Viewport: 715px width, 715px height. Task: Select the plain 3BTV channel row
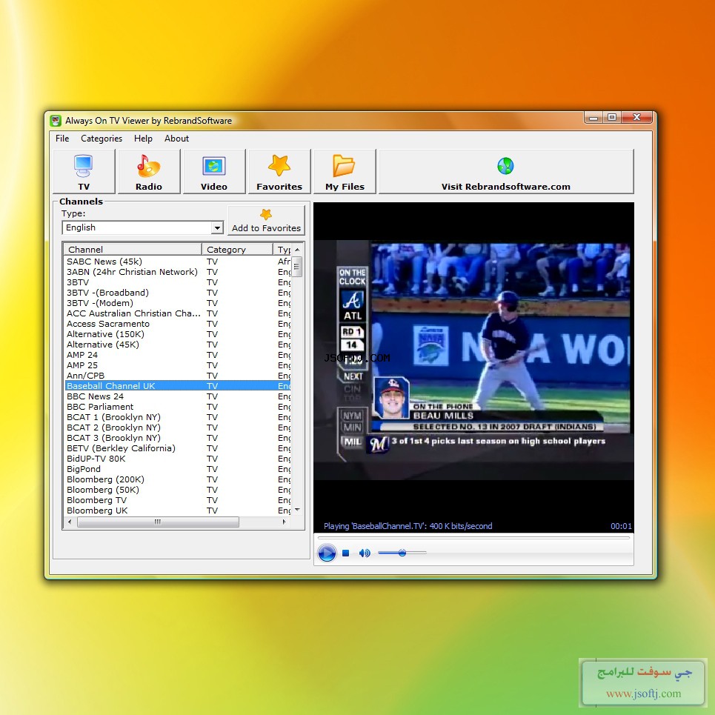click(x=177, y=283)
